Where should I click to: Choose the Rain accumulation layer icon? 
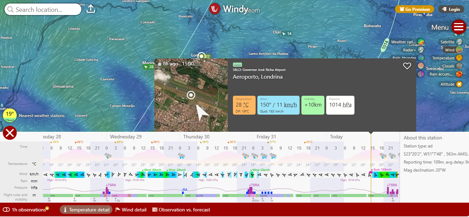(459, 74)
